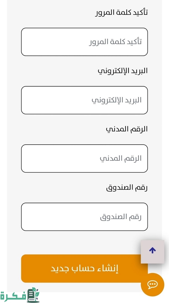Click the grey رقم الصندوق placeholder text
The height and width of the screenshot is (303, 169).
(121, 217)
